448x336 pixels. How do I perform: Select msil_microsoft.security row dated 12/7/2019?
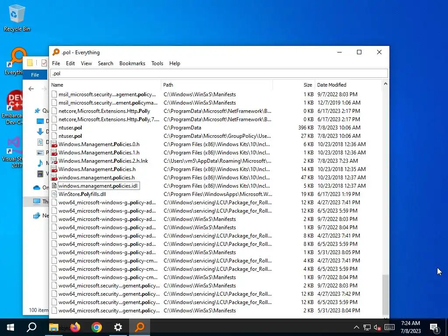tap(108, 103)
